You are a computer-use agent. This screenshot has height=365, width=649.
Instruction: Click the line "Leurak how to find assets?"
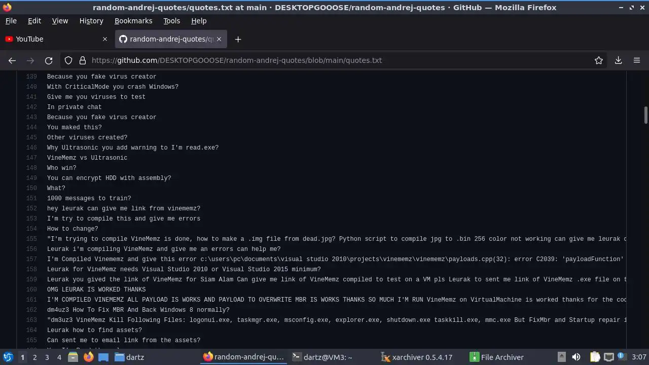[x=94, y=330]
